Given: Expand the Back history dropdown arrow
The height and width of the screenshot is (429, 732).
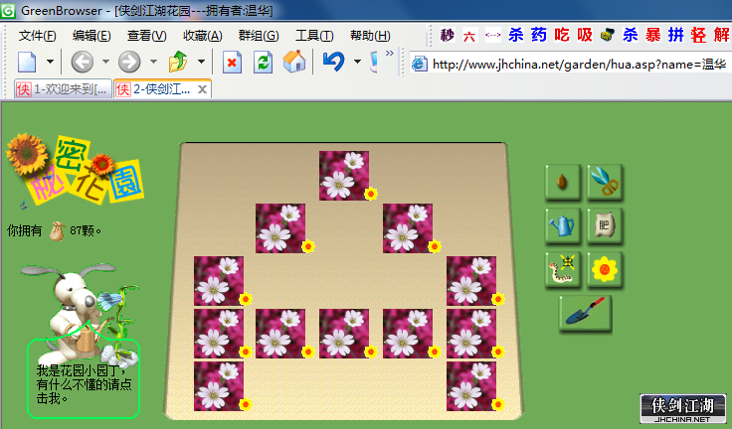Looking at the screenshot, I should tap(105, 62).
